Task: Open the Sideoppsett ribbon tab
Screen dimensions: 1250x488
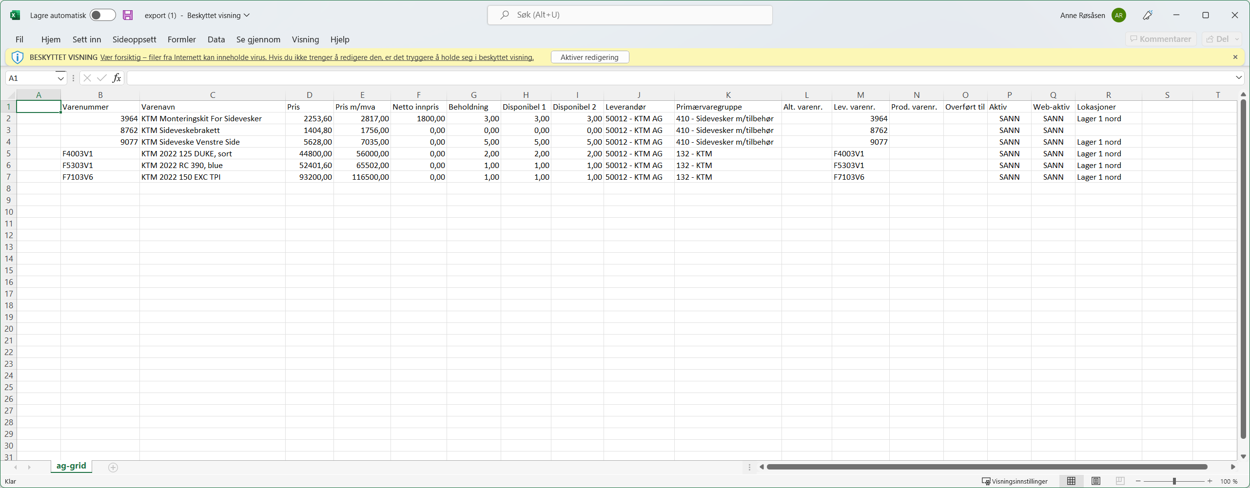Action: tap(135, 39)
